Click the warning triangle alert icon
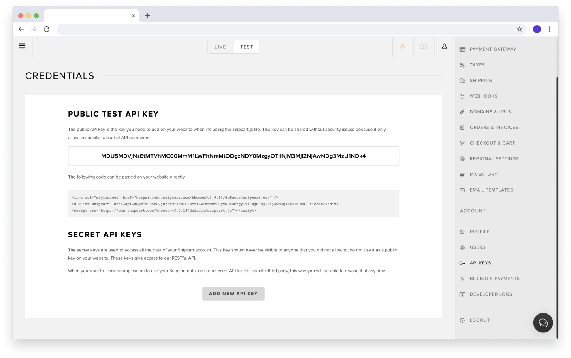This screenshot has width=571, height=358. click(x=403, y=47)
